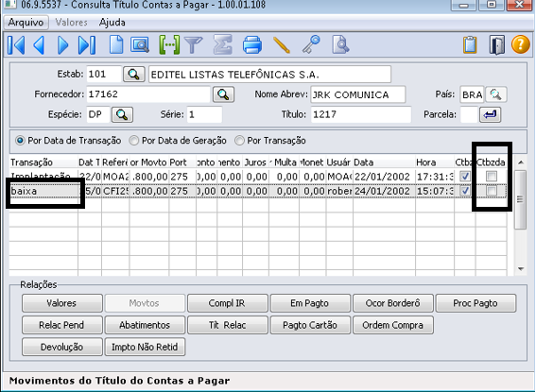Print using the printer icon
Screen dimensions: 536x392
pyautogui.click(x=252, y=44)
